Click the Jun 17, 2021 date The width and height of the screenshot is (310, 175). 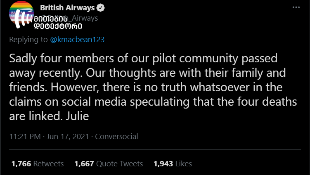pyautogui.click(x=68, y=137)
